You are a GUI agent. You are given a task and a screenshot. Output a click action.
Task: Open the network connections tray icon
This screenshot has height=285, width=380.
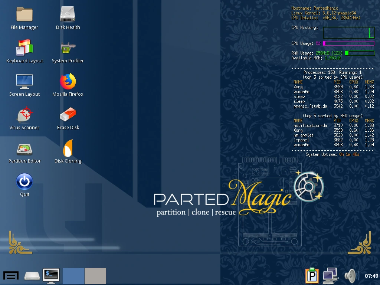pyautogui.click(x=330, y=276)
